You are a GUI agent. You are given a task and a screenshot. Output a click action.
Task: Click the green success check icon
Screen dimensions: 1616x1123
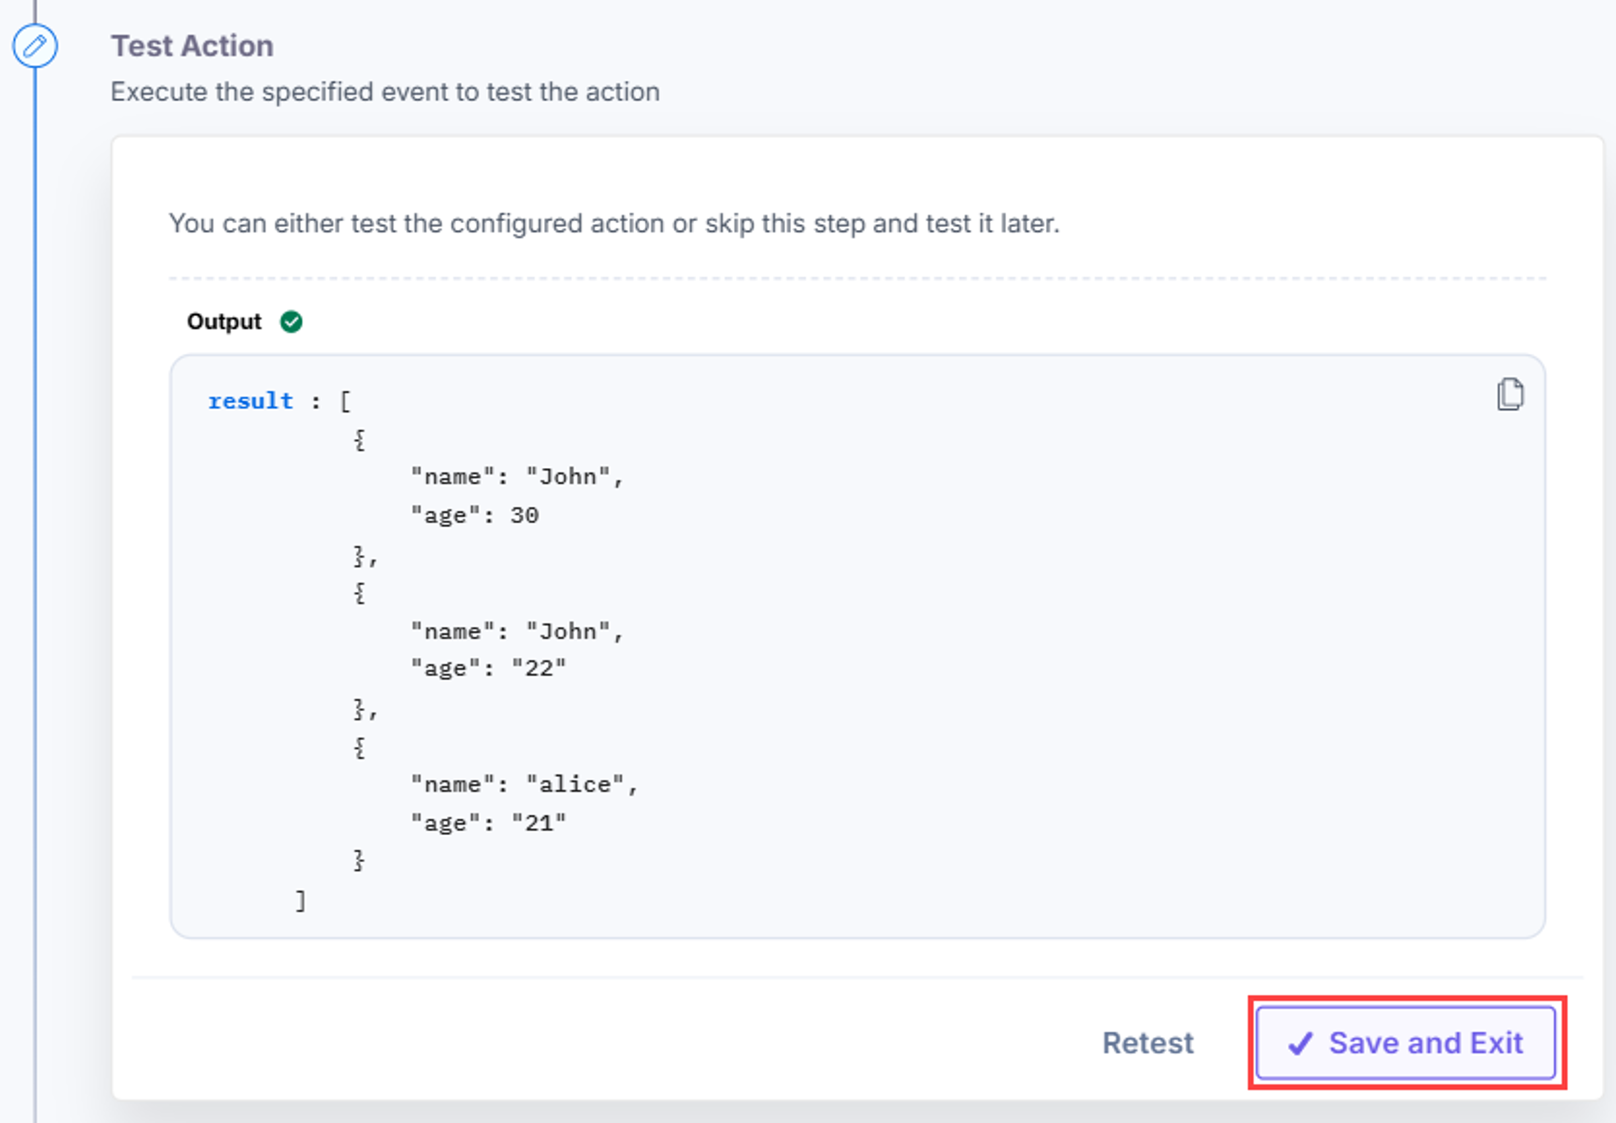click(291, 322)
